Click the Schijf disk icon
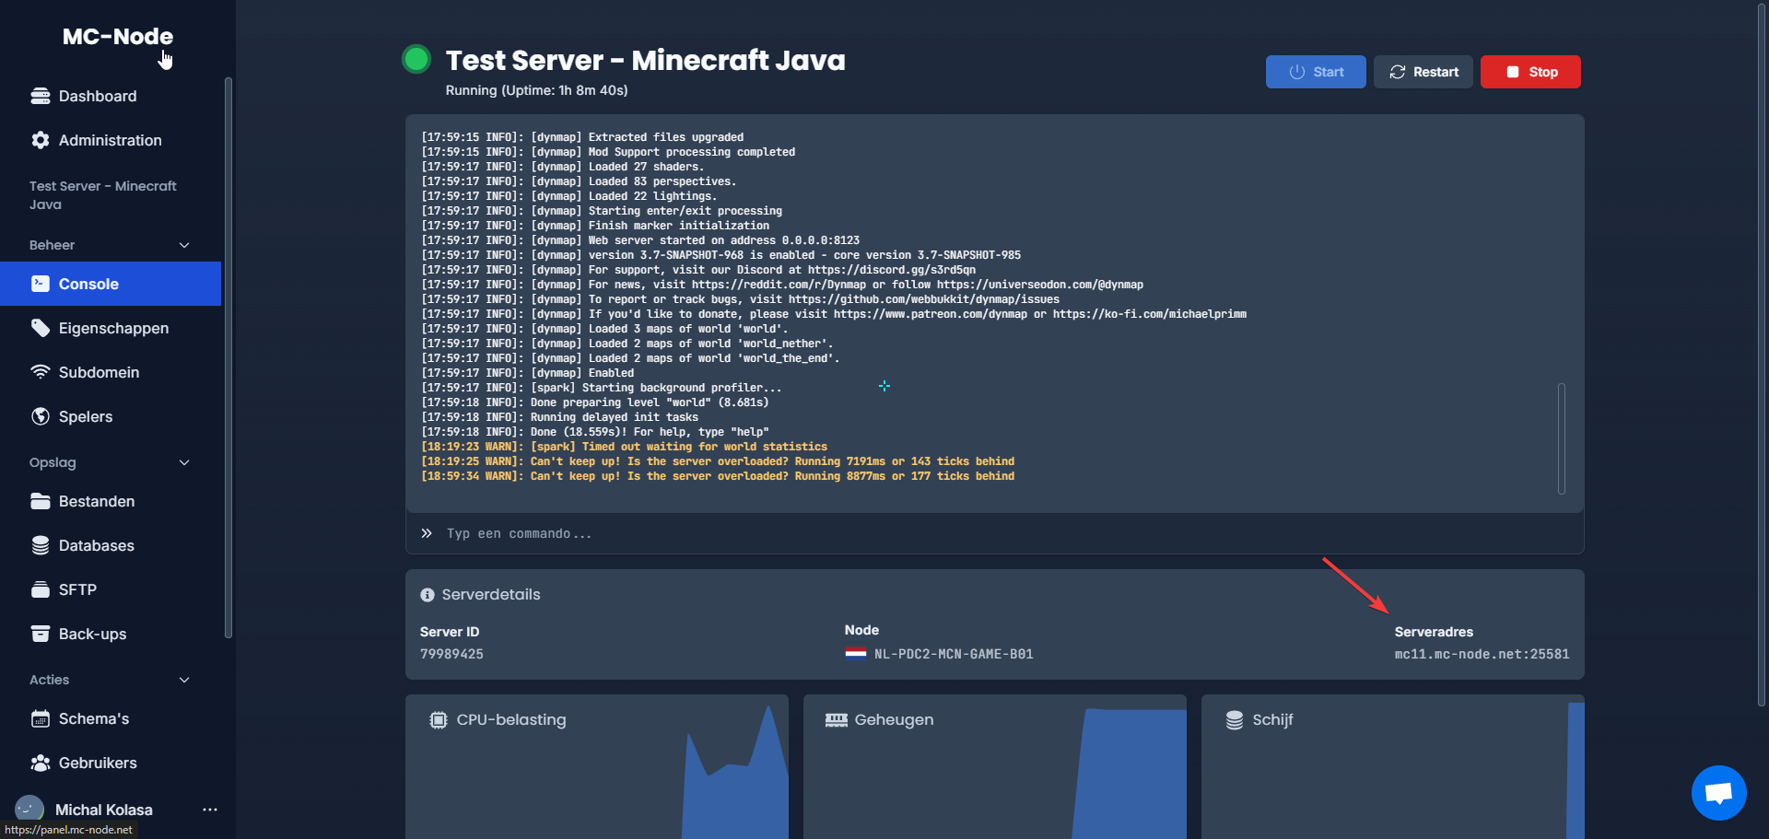The height and width of the screenshot is (839, 1769). [1235, 720]
